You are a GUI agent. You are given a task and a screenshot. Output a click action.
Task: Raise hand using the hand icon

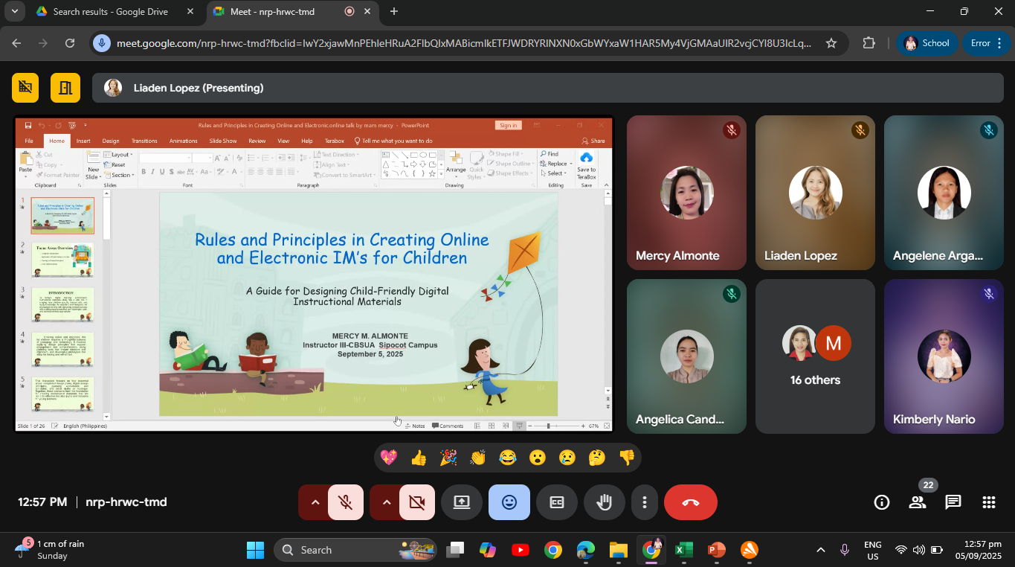(605, 502)
